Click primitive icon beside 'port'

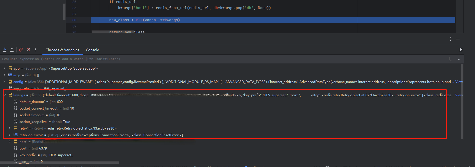16,148
